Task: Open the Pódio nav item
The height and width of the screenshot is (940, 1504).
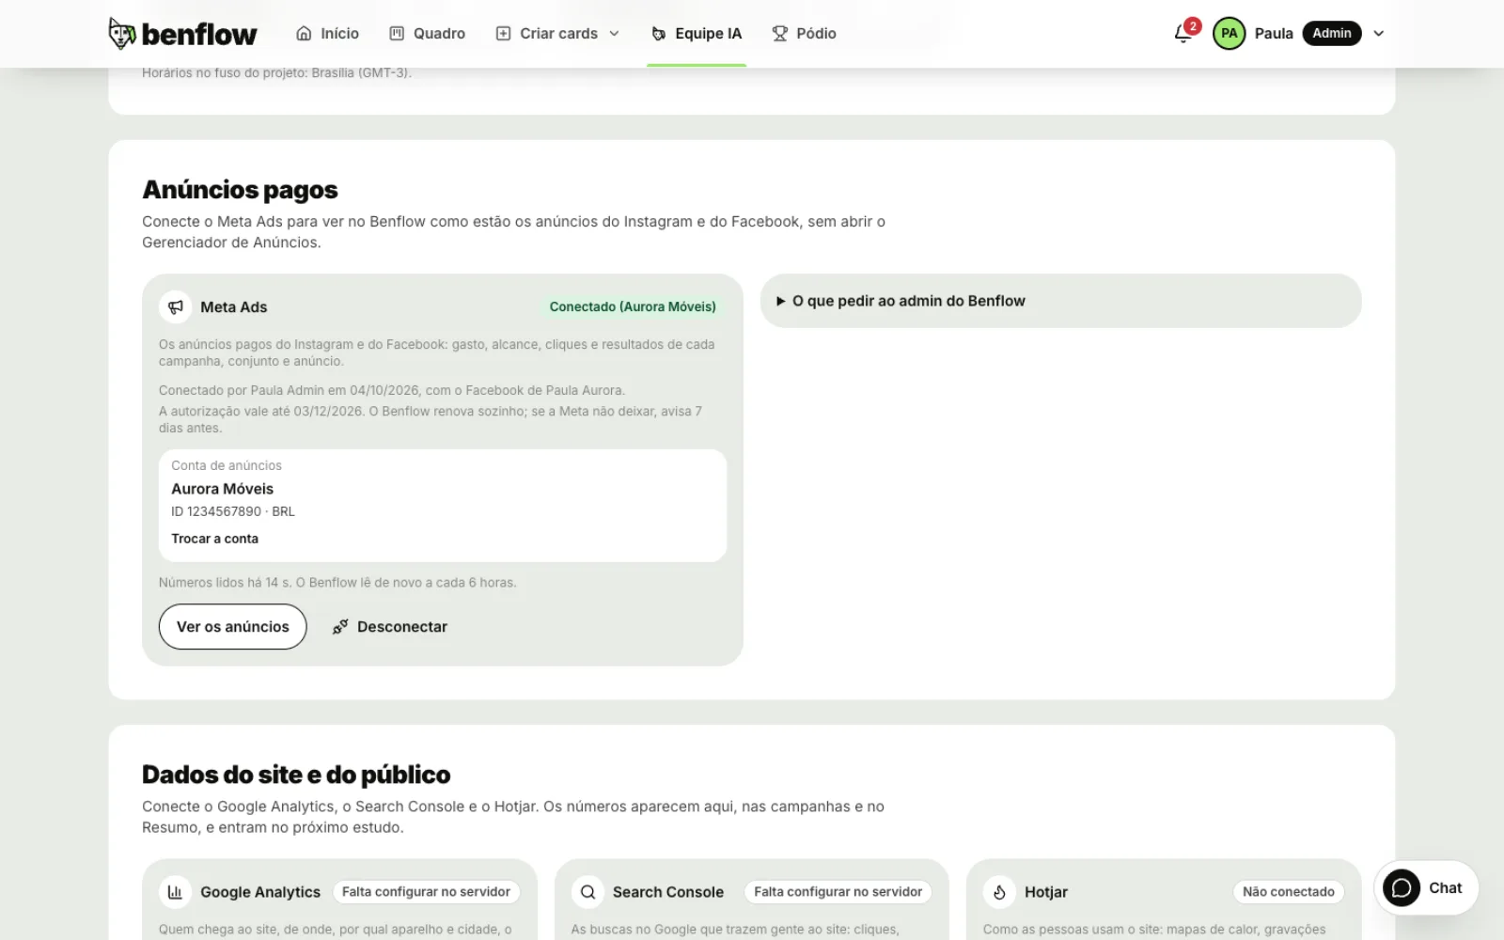Action: tap(805, 34)
